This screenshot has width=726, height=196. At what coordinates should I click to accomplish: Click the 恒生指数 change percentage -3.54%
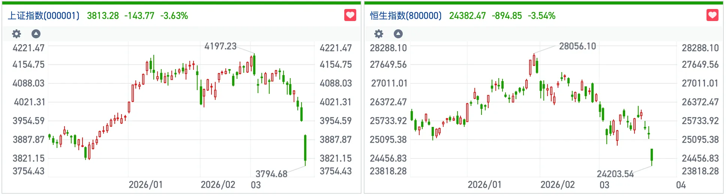(x=541, y=16)
